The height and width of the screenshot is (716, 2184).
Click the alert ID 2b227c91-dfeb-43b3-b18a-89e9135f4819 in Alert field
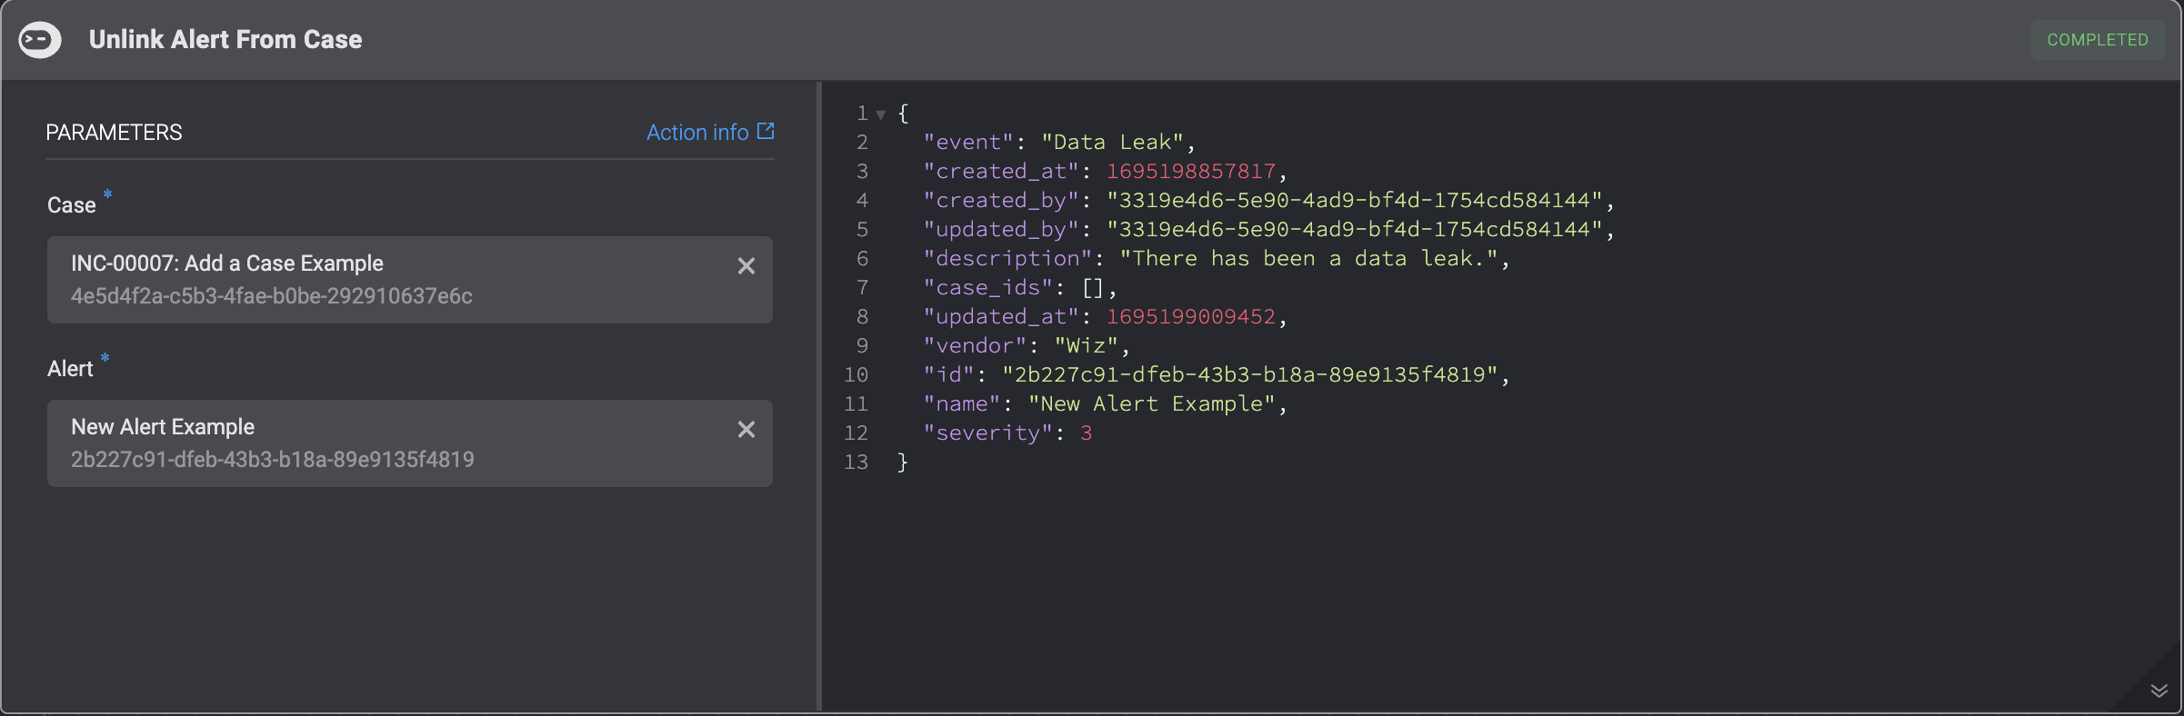273,460
